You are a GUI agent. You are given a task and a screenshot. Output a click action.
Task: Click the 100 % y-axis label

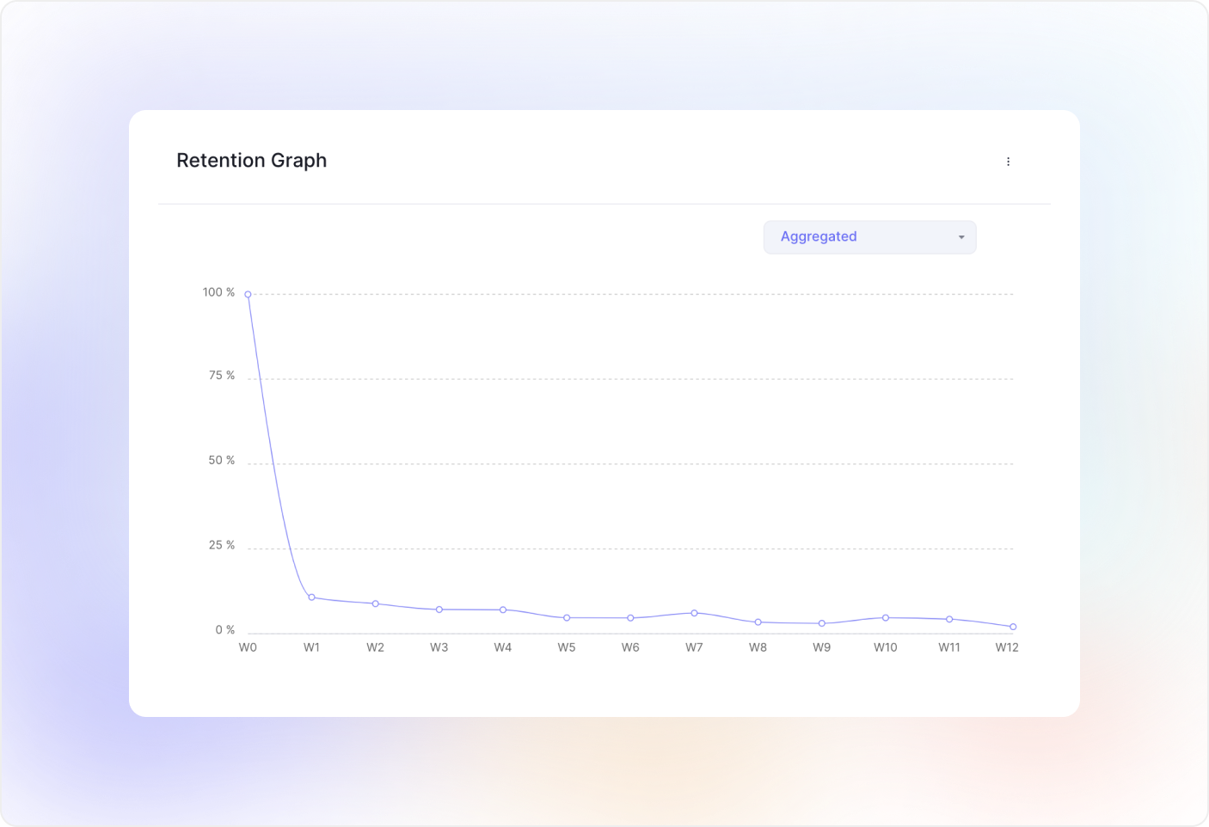[x=218, y=292]
